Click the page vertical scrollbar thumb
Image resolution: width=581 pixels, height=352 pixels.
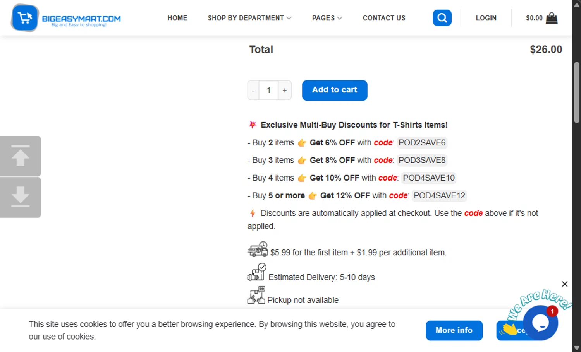point(577,93)
